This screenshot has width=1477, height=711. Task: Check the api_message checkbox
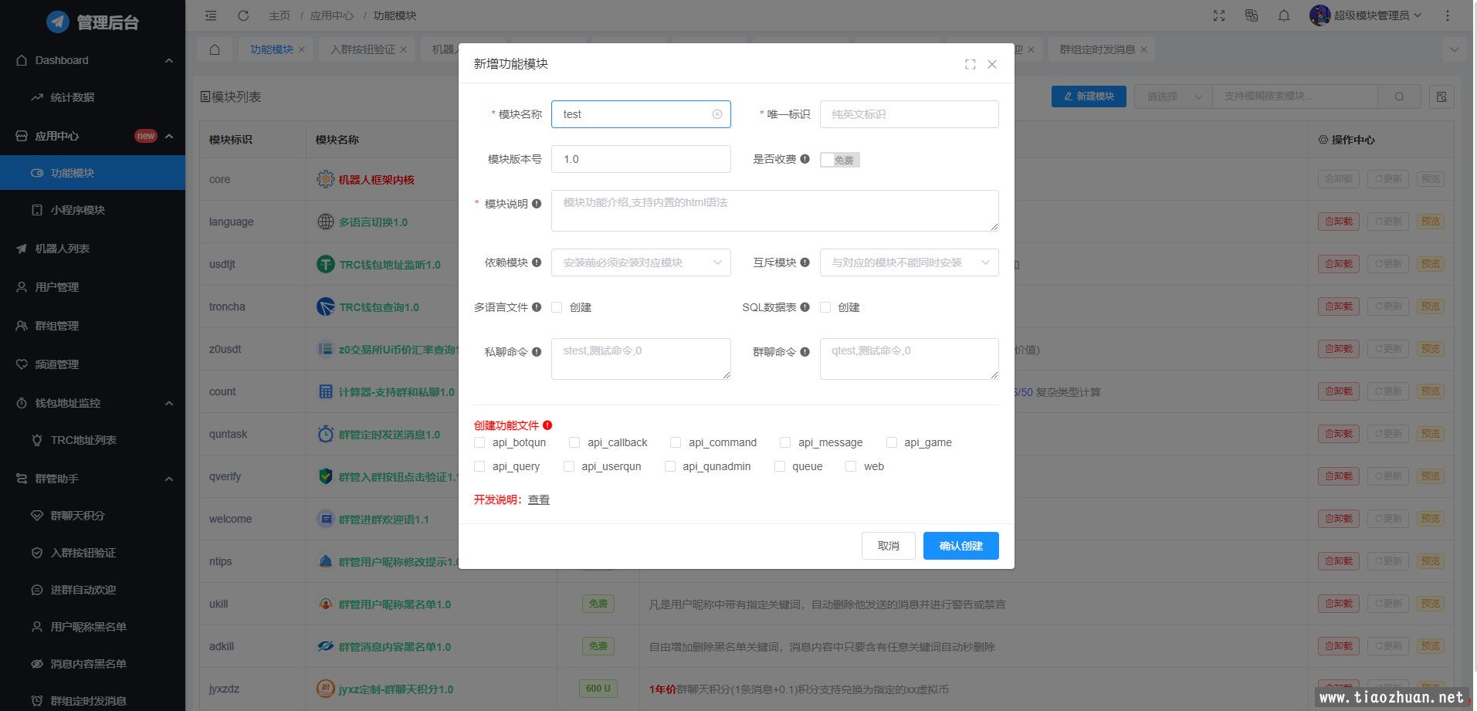click(785, 442)
